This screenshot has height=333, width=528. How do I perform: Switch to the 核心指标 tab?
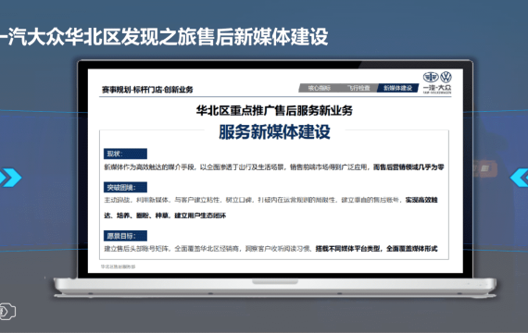(x=320, y=88)
